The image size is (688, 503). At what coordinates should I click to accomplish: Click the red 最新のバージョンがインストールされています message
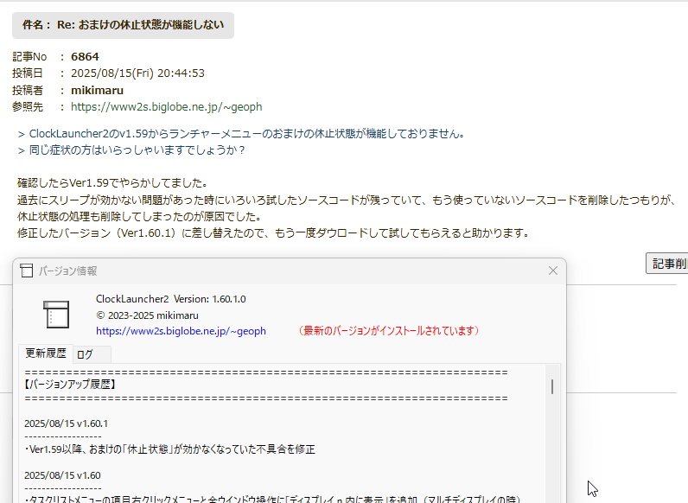[389, 330]
